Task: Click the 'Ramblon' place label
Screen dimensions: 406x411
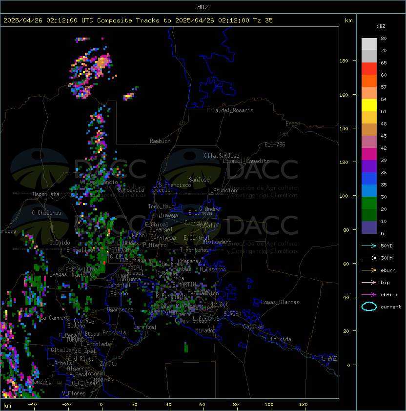Action: (x=160, y=141)
